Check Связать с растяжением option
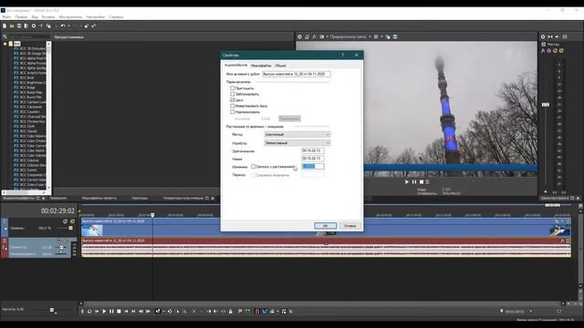This screenshot has height=328, width=584. tap(254, 167)
